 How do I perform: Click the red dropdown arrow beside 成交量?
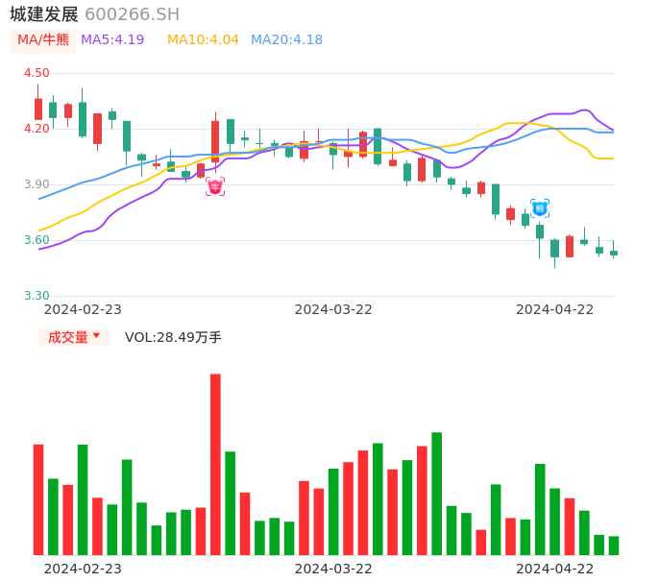[96, 336]
